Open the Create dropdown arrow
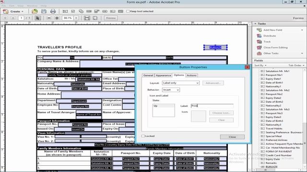The height and width of the screenshot is (172, 307). click(x=23, y=11)
